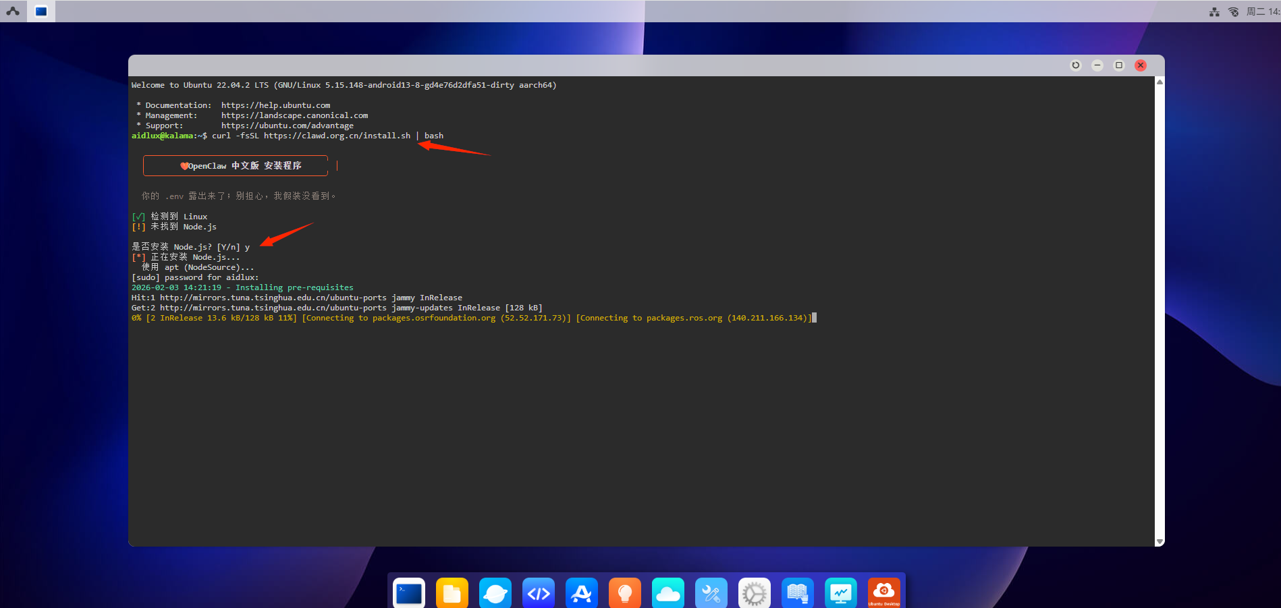Open the Terminal app in the dock
This screenshot has width=1281, height=608.
(x=409, y=593)
